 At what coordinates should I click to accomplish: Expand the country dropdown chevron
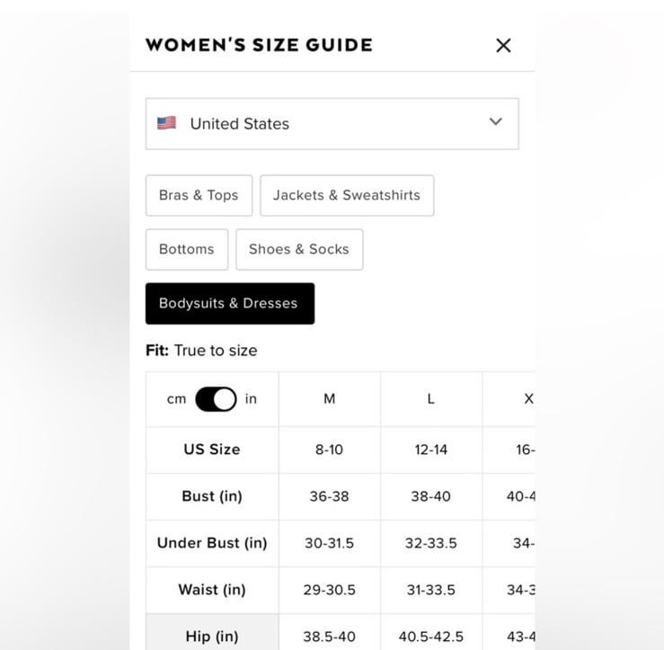(495, 121)
